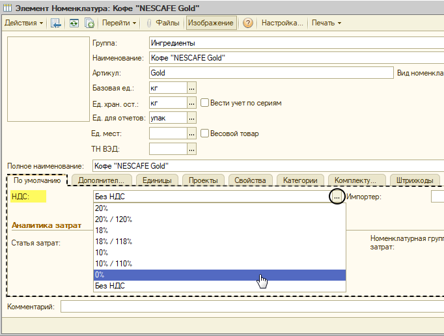Screen dimensions: 444x336
Task: Select Без НДС in the dropdown list
Action: (220, 286)
